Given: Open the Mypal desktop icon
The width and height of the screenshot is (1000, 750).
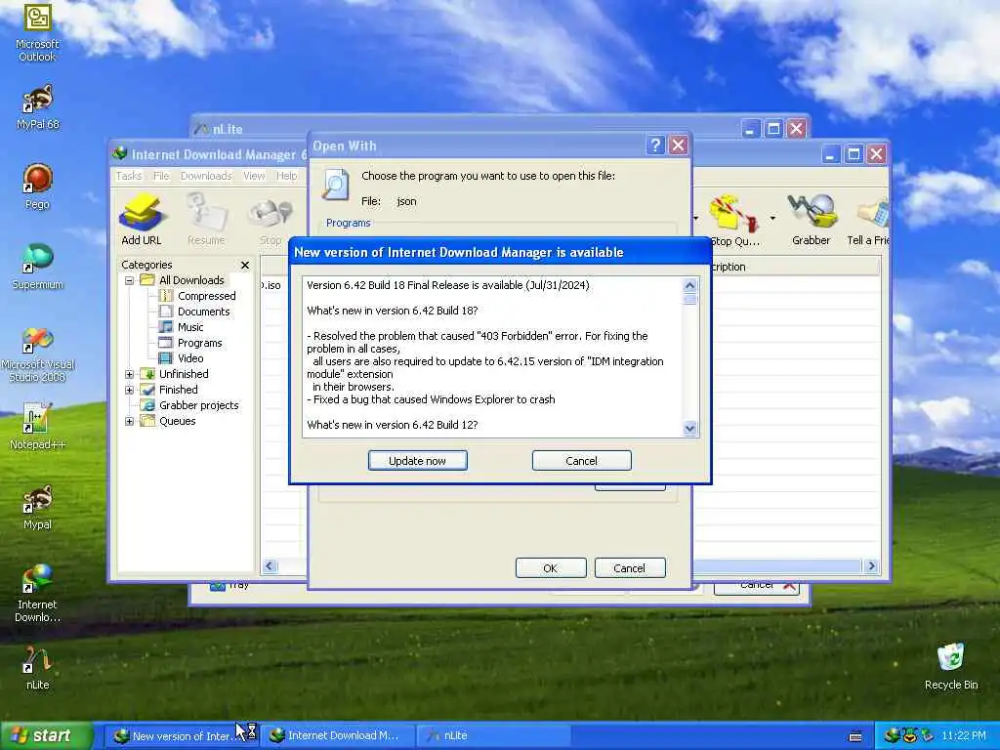Looking at the screenshot, I should (x=37, y=508).
